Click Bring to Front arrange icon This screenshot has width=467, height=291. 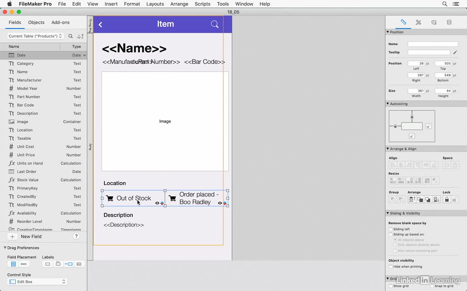tap(412, 199)
